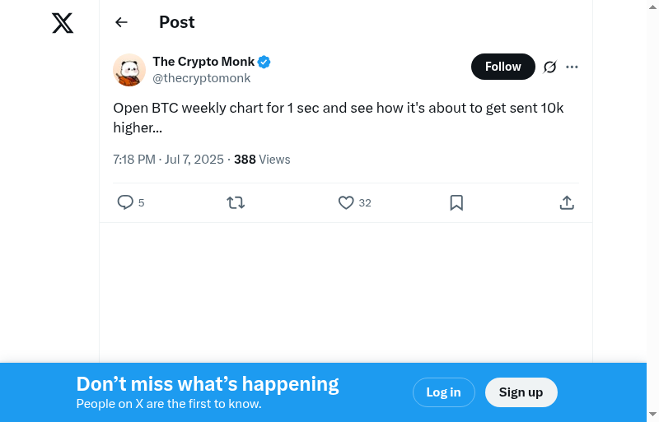Like the post with heart icon
The height and width of the screenshot is (422, 659).
346,202
